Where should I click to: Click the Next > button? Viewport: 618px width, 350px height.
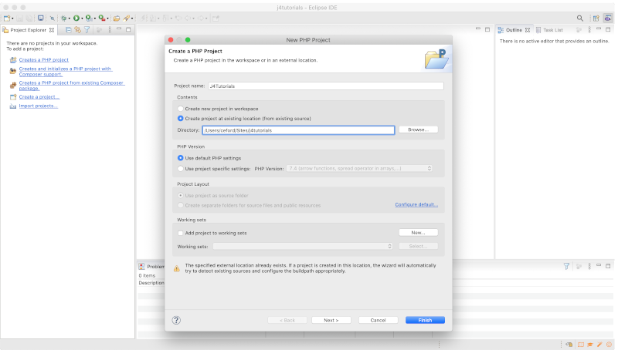click(331, 320)
